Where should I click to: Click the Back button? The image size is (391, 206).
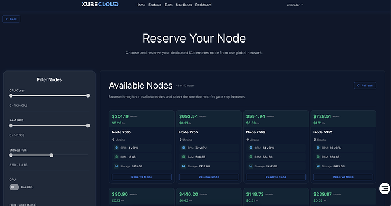(11, 19)
